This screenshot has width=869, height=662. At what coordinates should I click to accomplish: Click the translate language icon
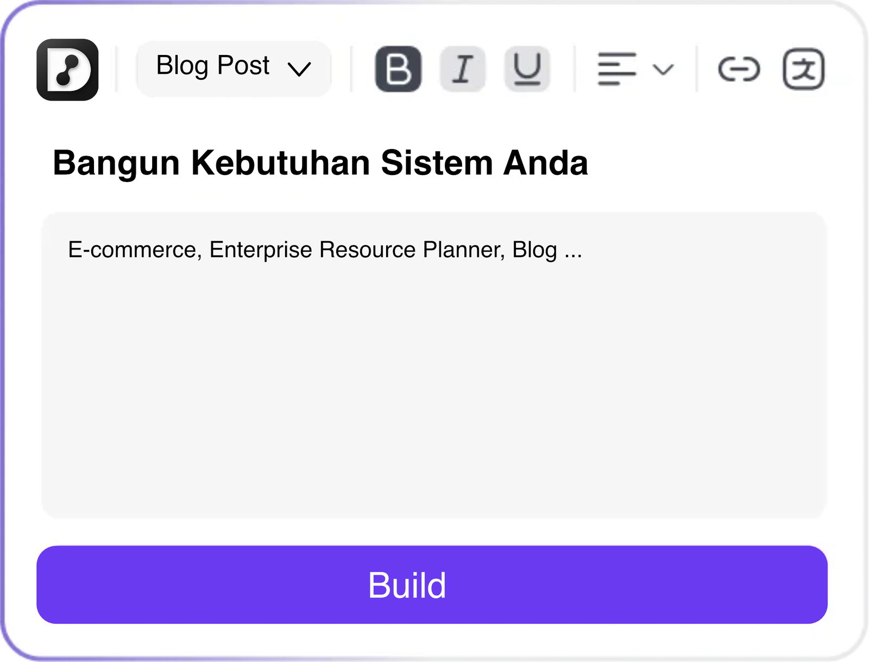[803, 69]
